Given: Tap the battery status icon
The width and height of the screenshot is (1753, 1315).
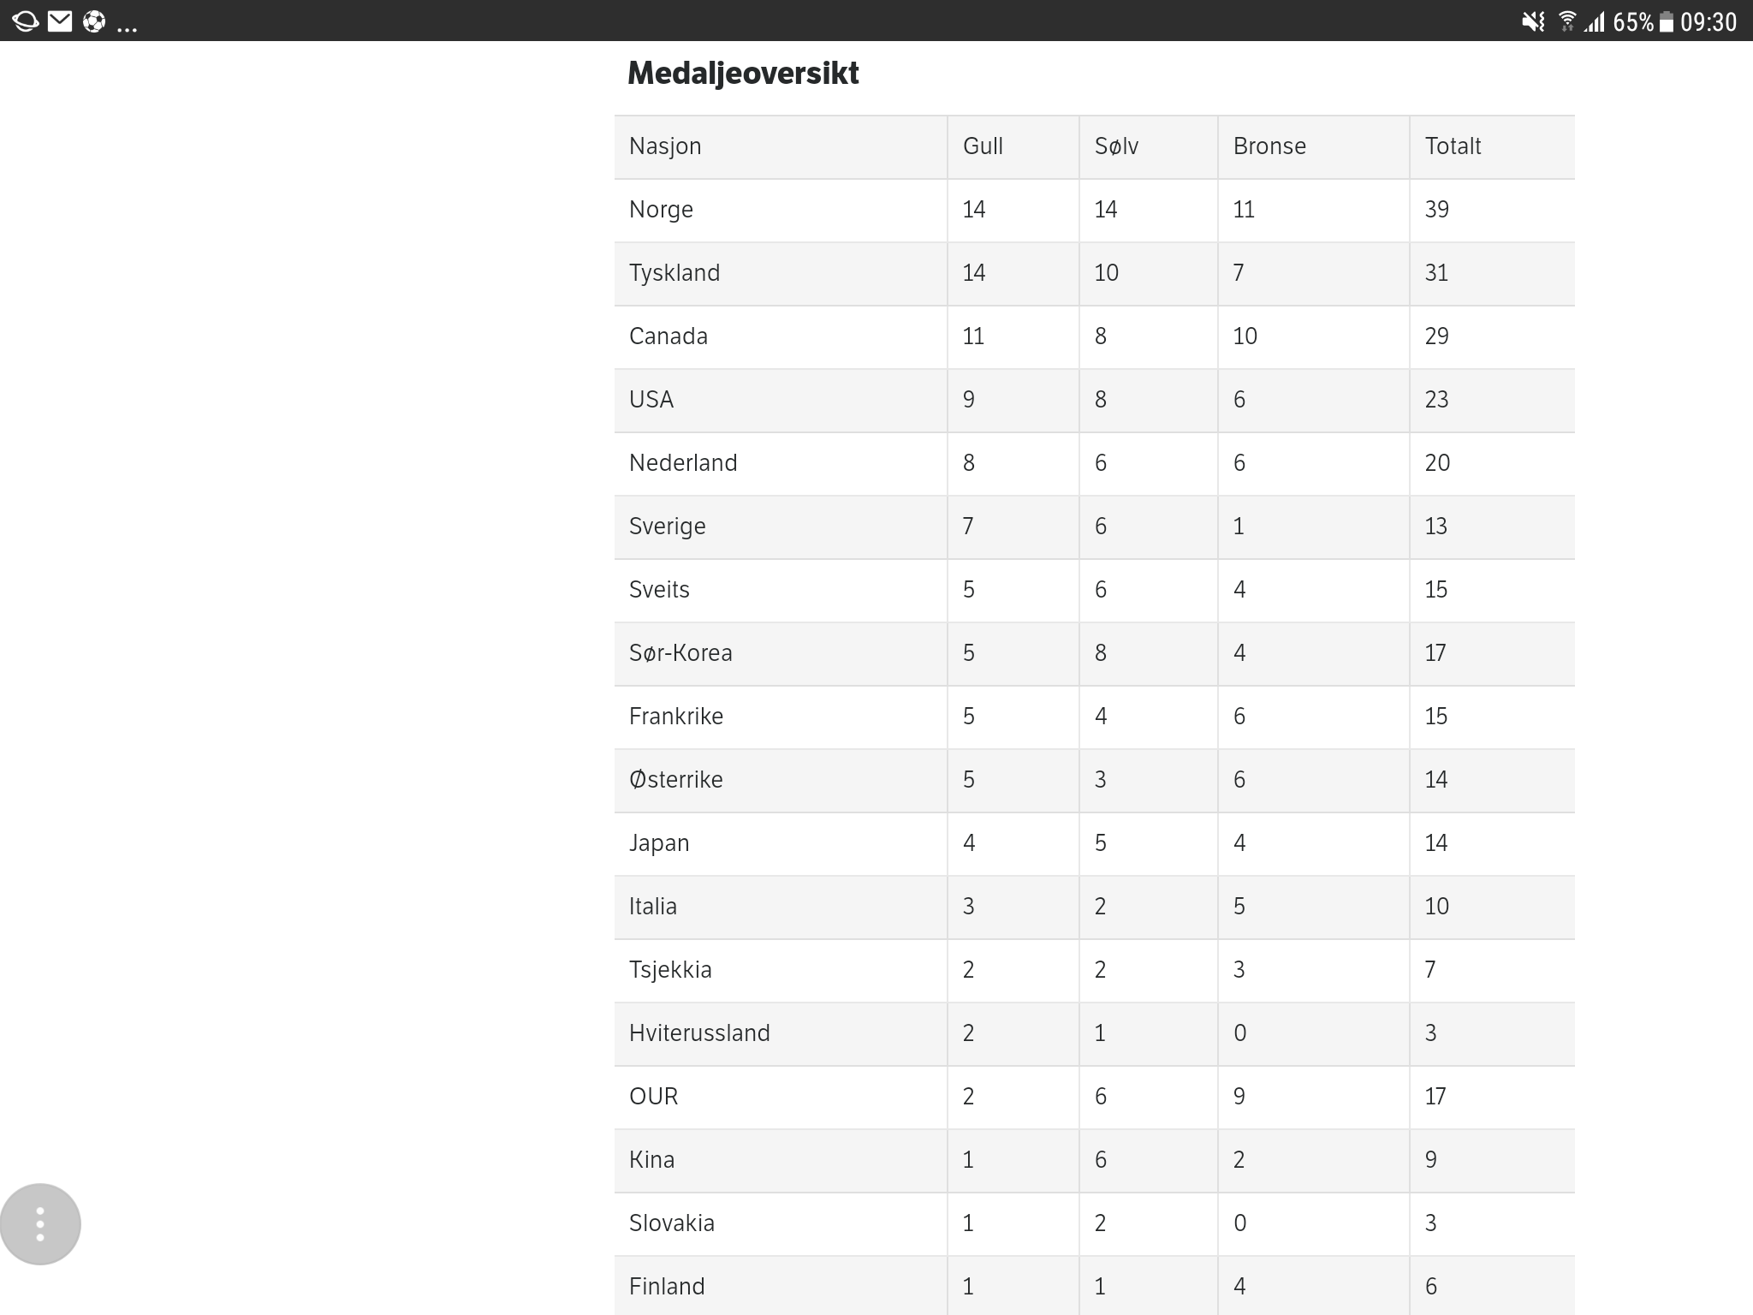Looking at the screenshot, I should coord(1666,21).
